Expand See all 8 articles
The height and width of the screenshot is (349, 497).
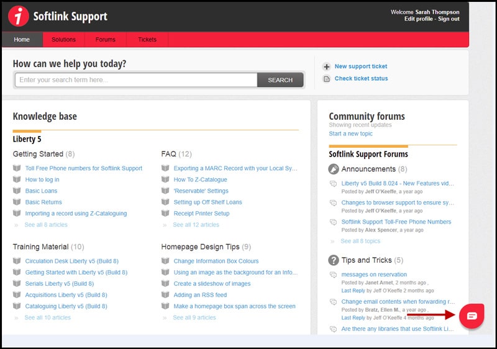pos(46,225)
